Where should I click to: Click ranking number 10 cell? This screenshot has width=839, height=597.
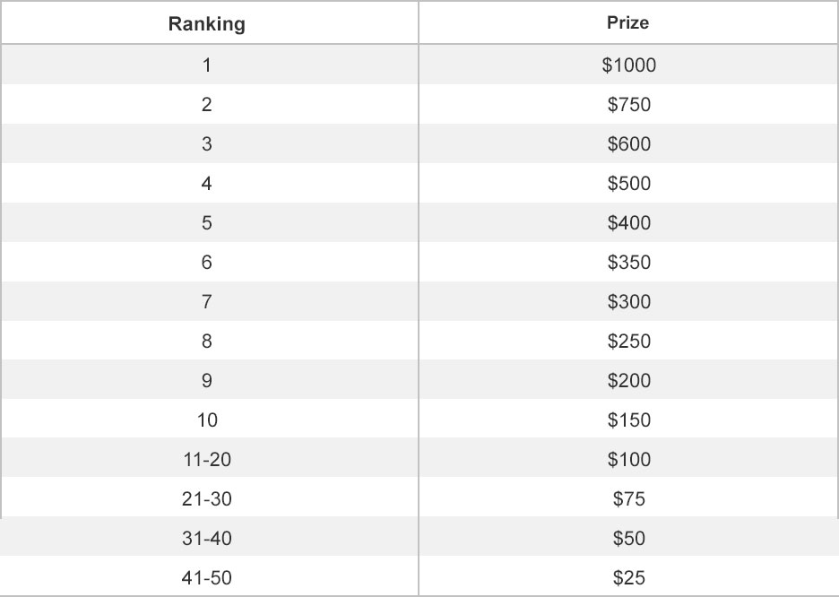point(207,420)
